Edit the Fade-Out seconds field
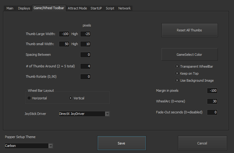The height and width of the screenshot is (153, 234). tap(212, 112)
